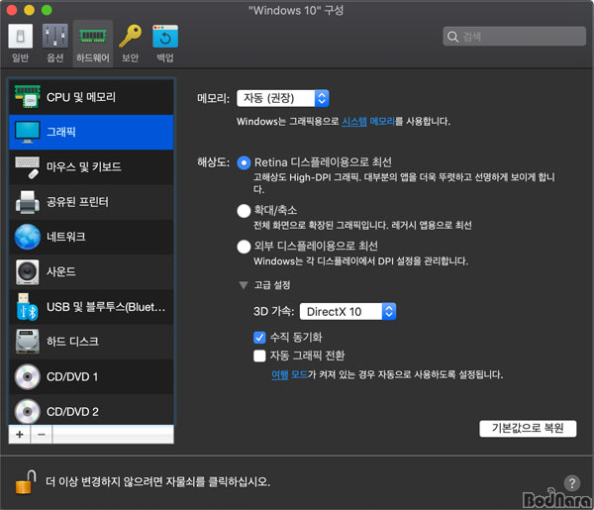Image resolution: width=594 pixels, height=510 pixels.
Task: Select CD/DVD 1 in the sidebar
Action: 91,376
